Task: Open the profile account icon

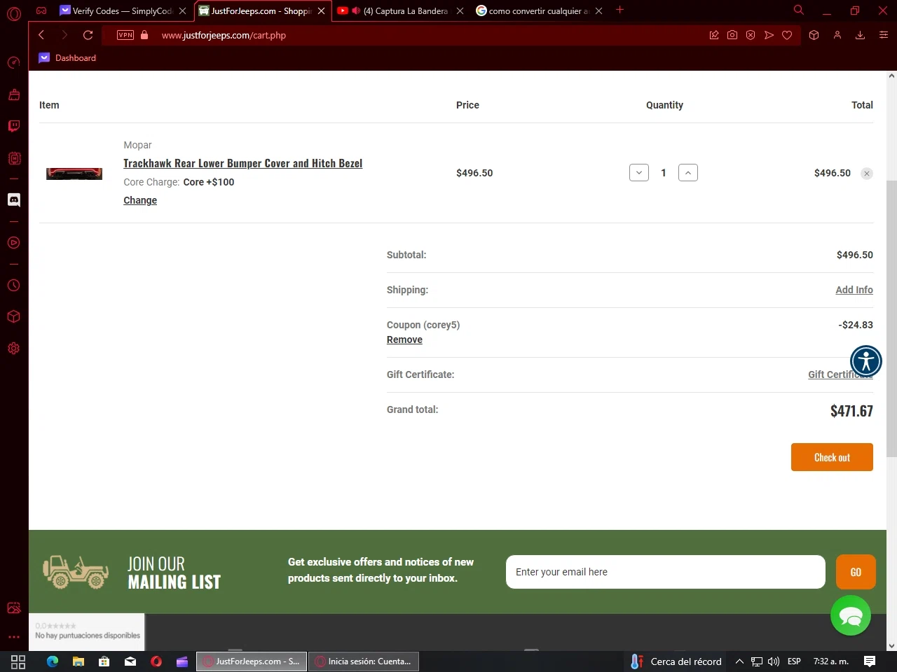Action: [837, 35]
